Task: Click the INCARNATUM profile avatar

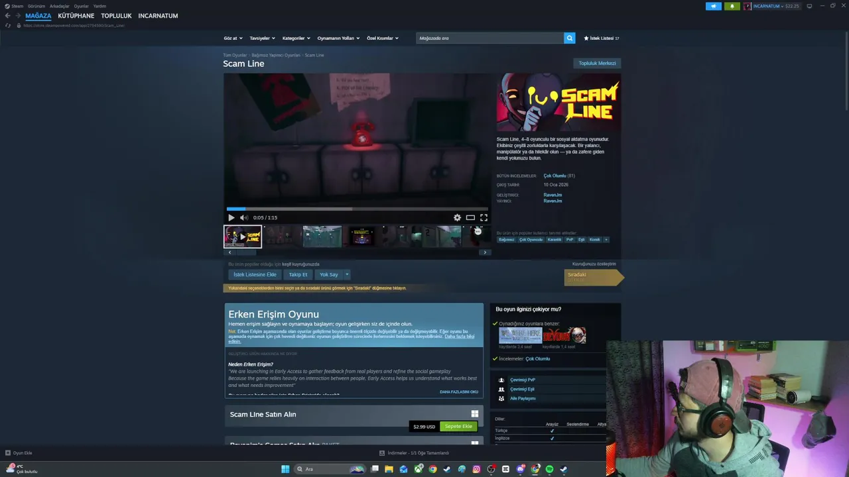Action: pos(748,6)
